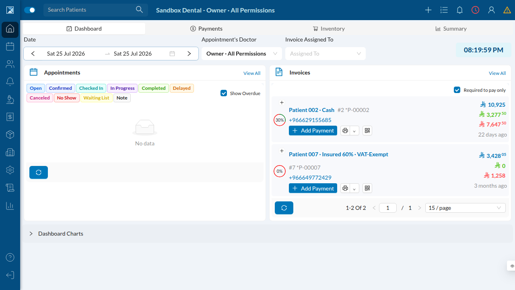
Task: Open print options arrow for Patient 002
Action: pos(354,130)
